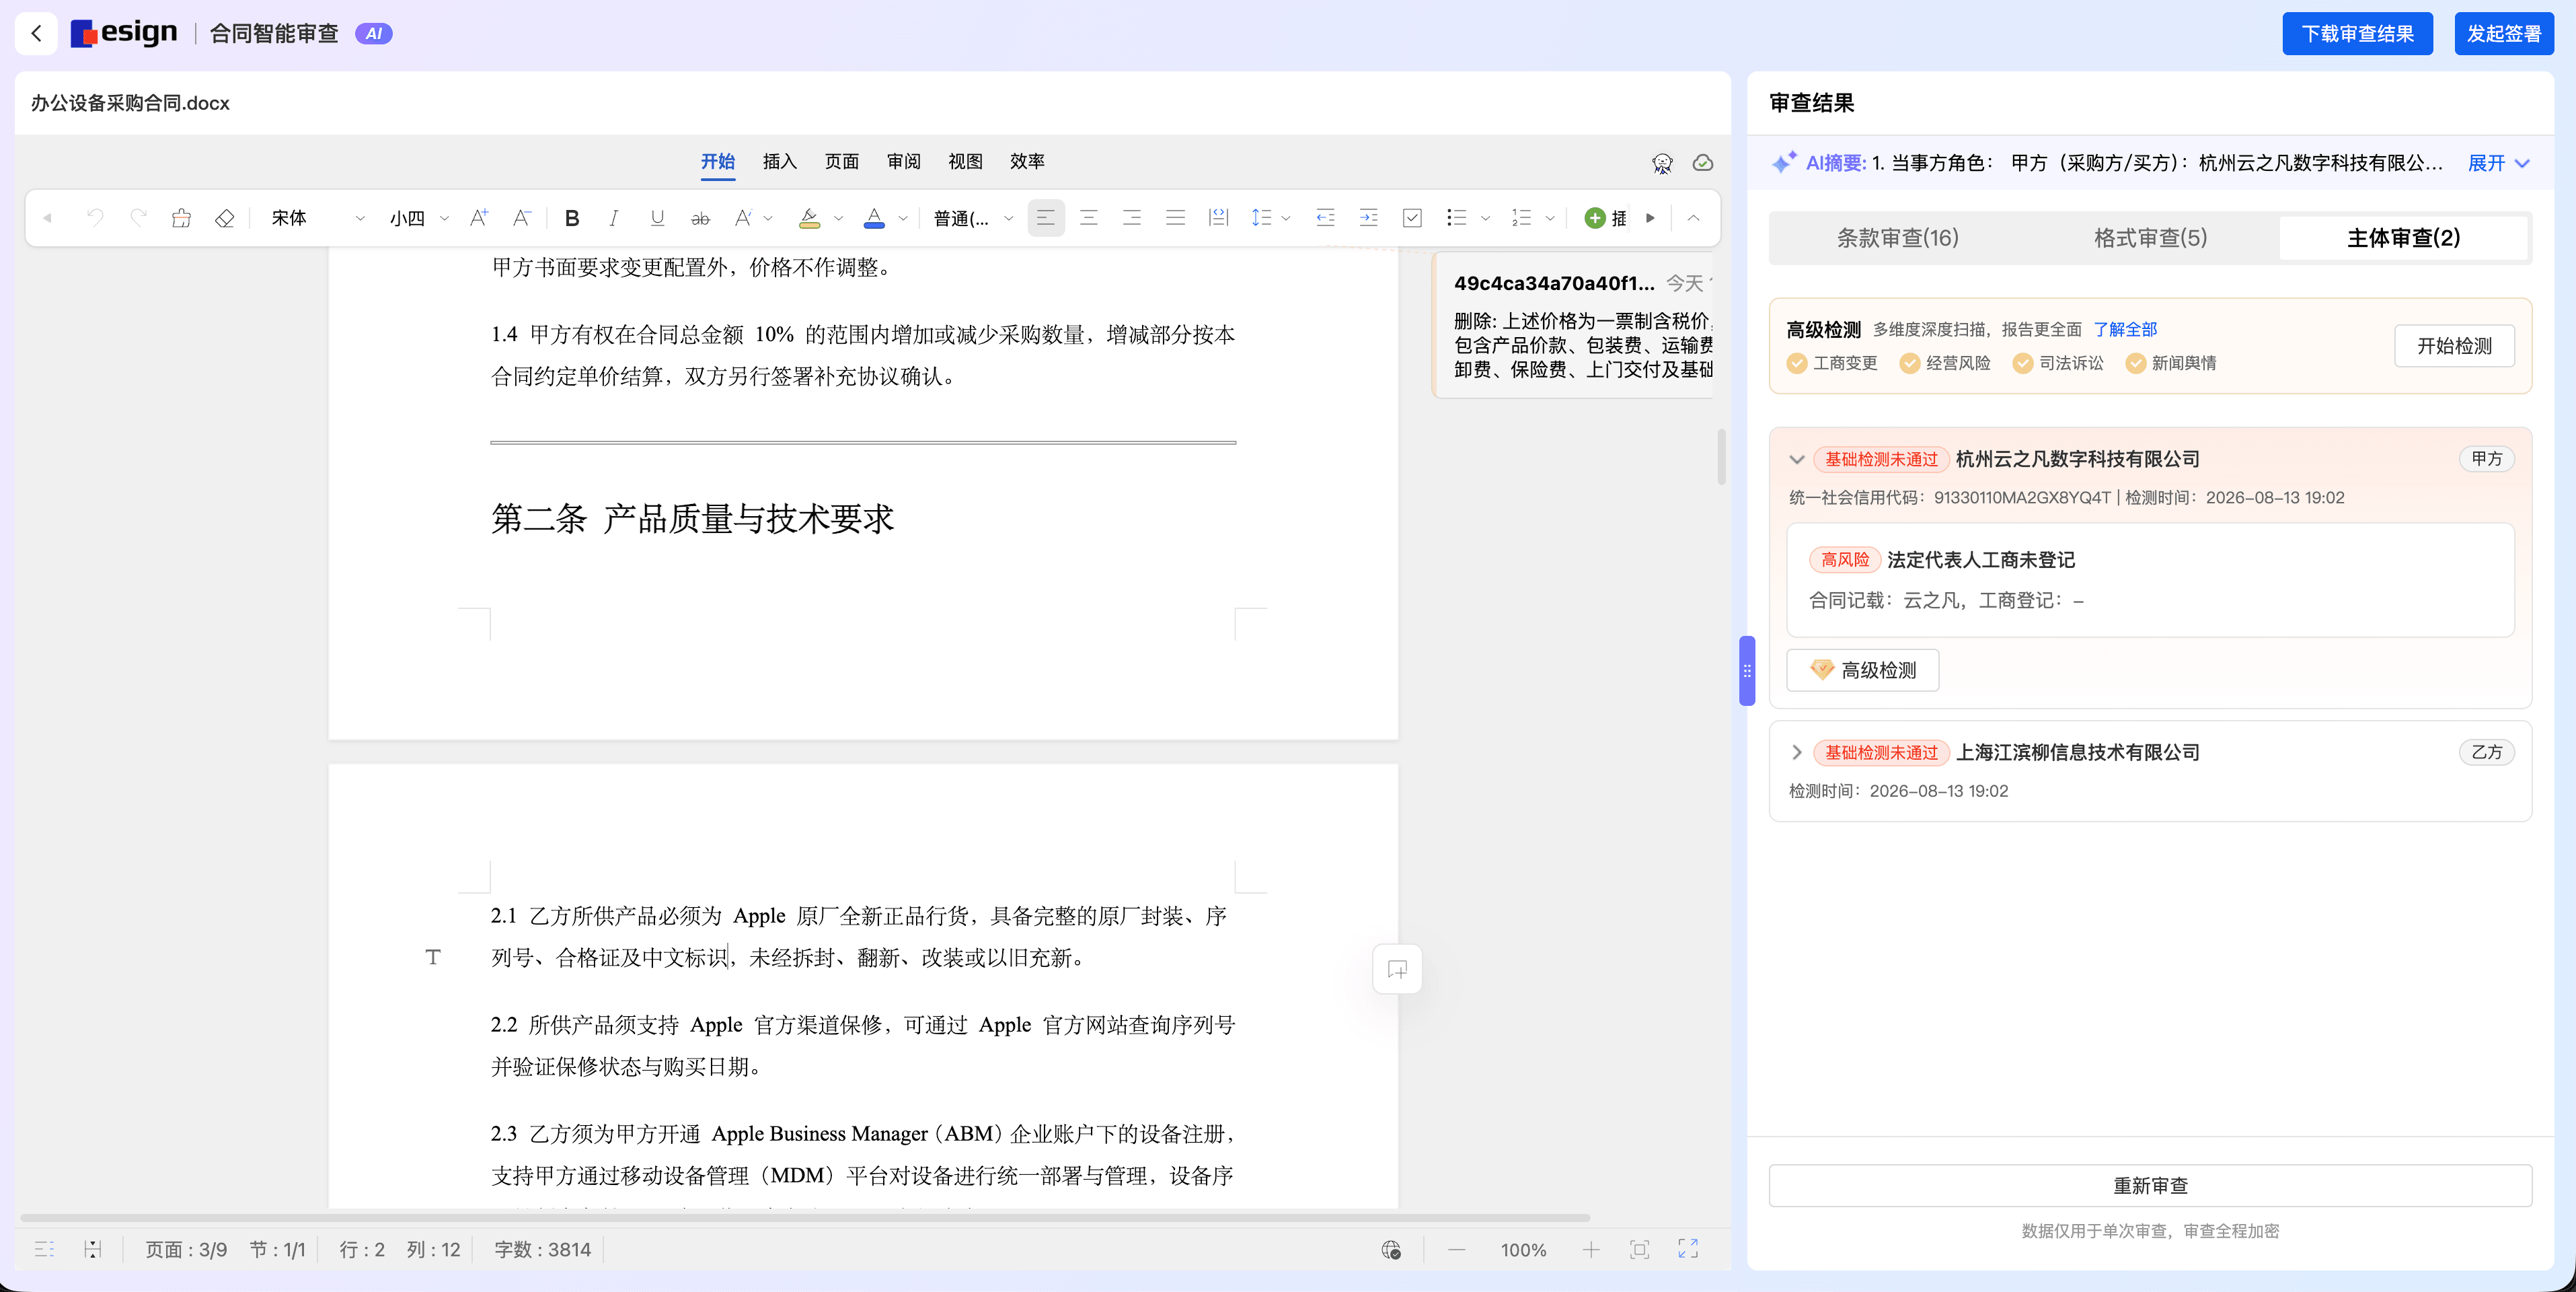The height and width of the screenshot is (1292, 2576).
Task: Toggle align right
Action: pyautogui.click(x=1132, y=217)
